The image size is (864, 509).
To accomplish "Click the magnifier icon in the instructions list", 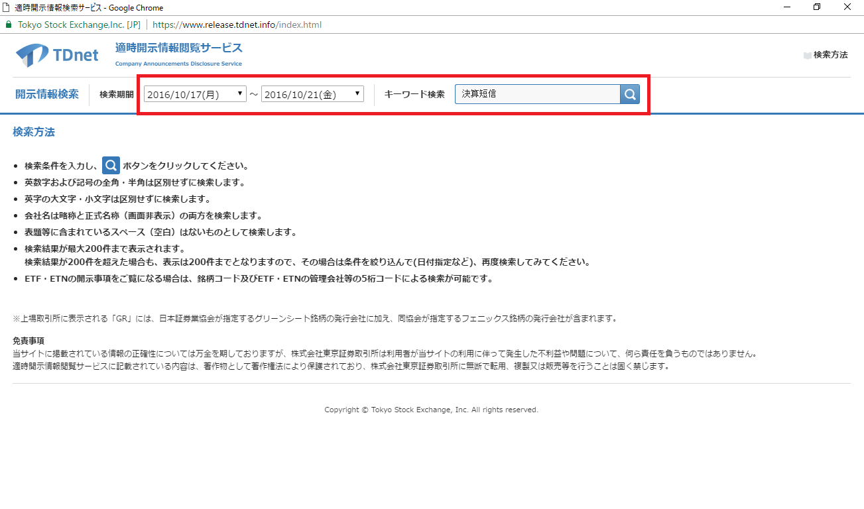I will point(111,165).
